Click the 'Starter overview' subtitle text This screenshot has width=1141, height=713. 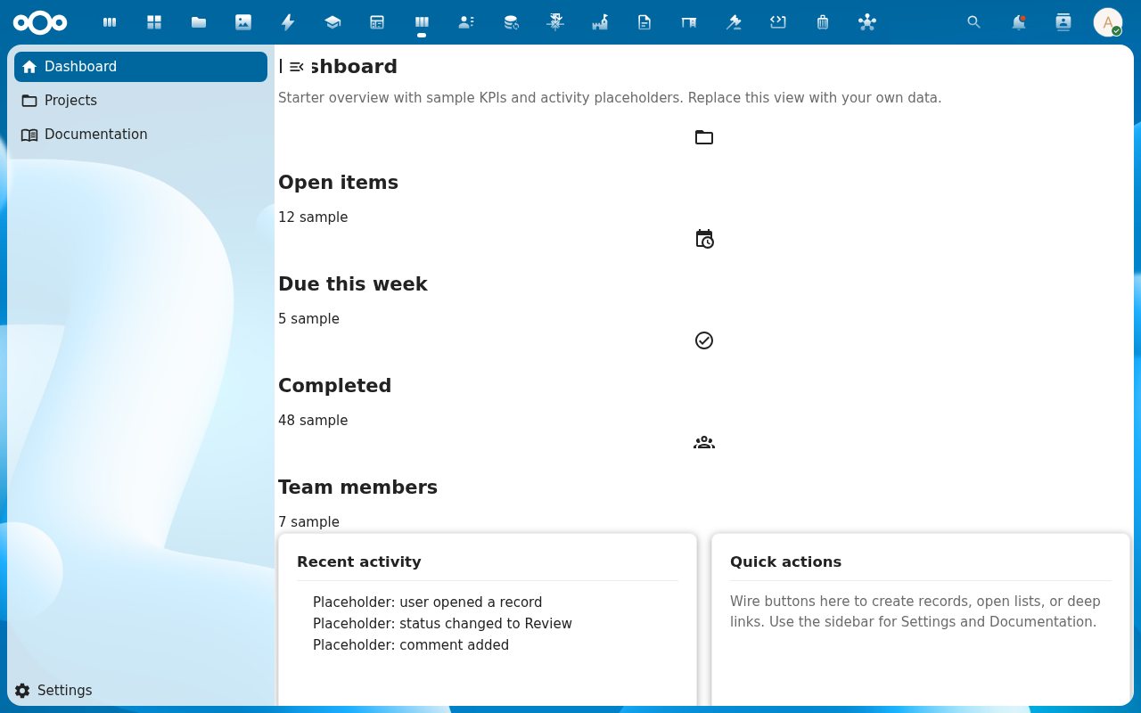610,97
